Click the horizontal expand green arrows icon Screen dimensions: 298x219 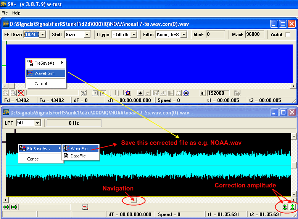coord(6,207)
